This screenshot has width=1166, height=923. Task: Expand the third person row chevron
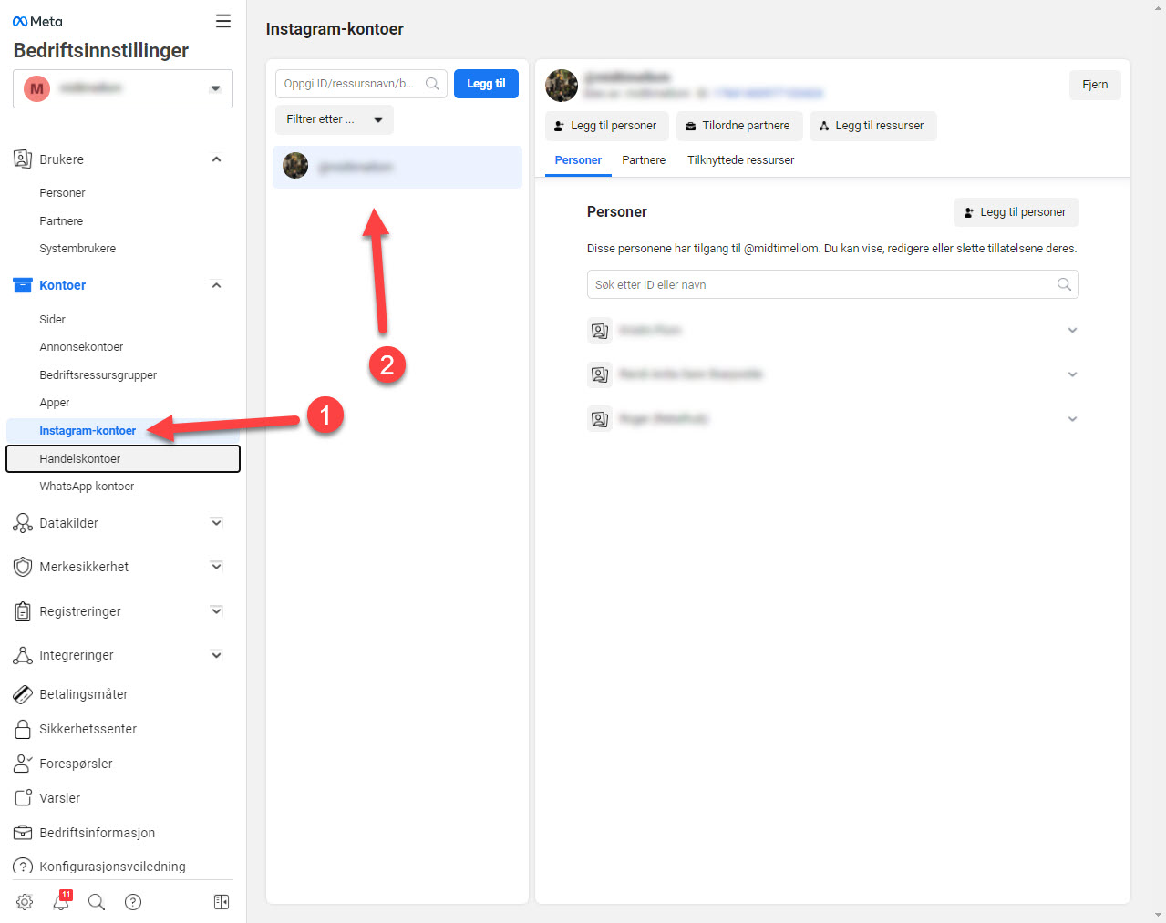coord(1072,419)
